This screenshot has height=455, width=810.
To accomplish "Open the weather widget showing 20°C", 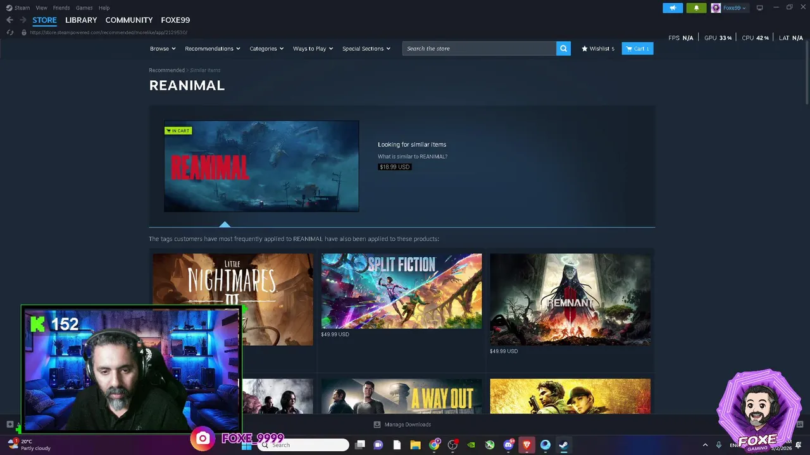I will [x=28, y=445].
